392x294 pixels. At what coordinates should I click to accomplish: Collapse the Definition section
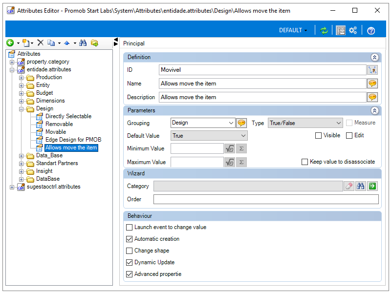pos(374,57)
